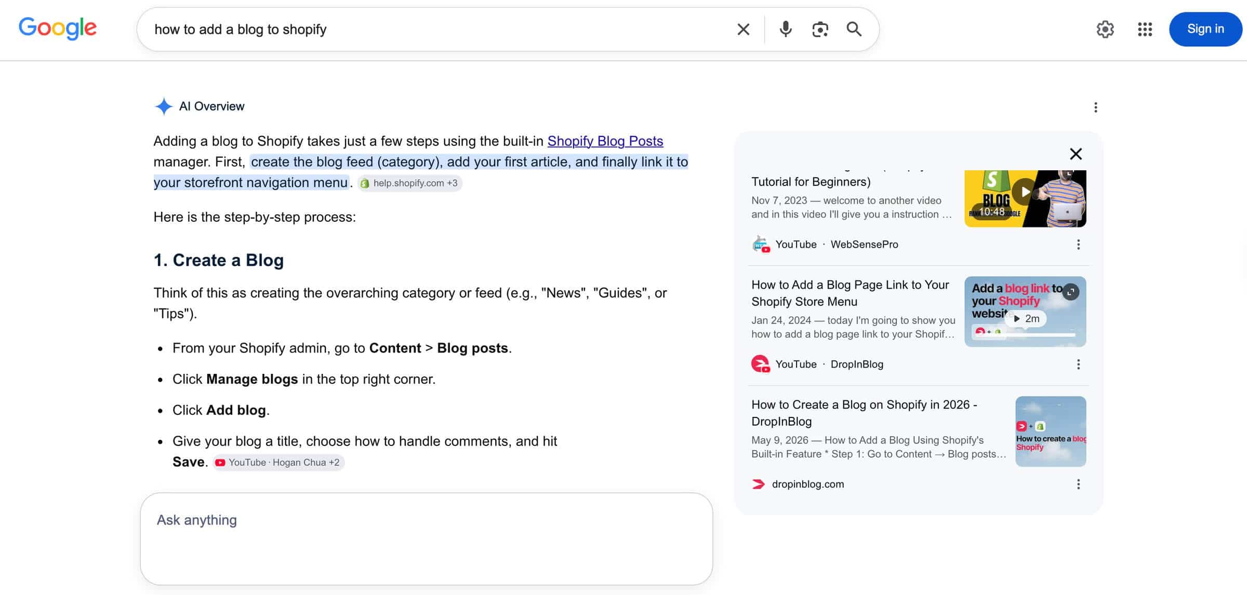Click the highlighted blog feed summary text
The height and width of the screenshot is (595, 1247).
tap(420, 172)
